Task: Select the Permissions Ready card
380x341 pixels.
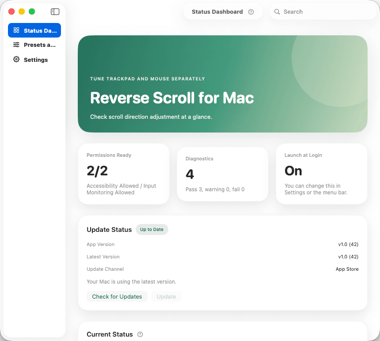Action: (124, 174)
